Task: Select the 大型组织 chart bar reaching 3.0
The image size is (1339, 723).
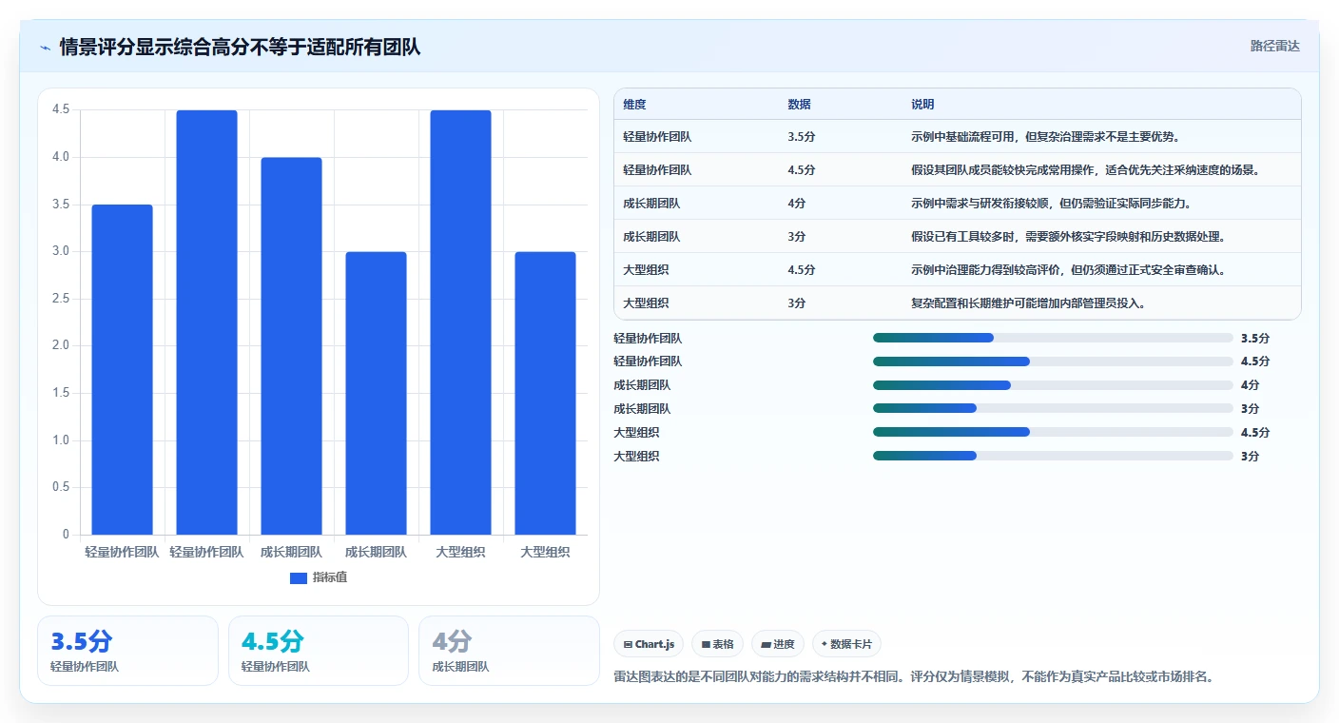Action: pos(545,393)
